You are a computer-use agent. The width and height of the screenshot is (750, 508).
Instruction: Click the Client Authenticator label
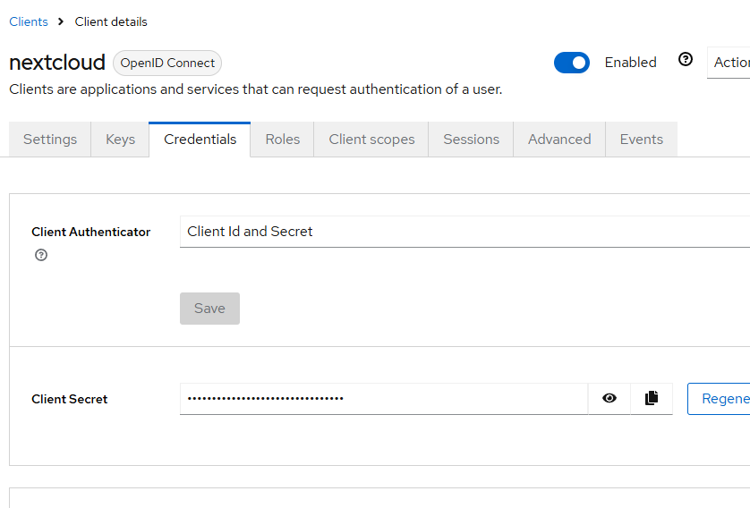coord(91,233)
